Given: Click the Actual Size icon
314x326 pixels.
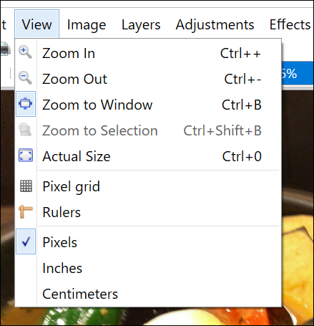Looking at the screenshot, I should [x=26, y=155].
